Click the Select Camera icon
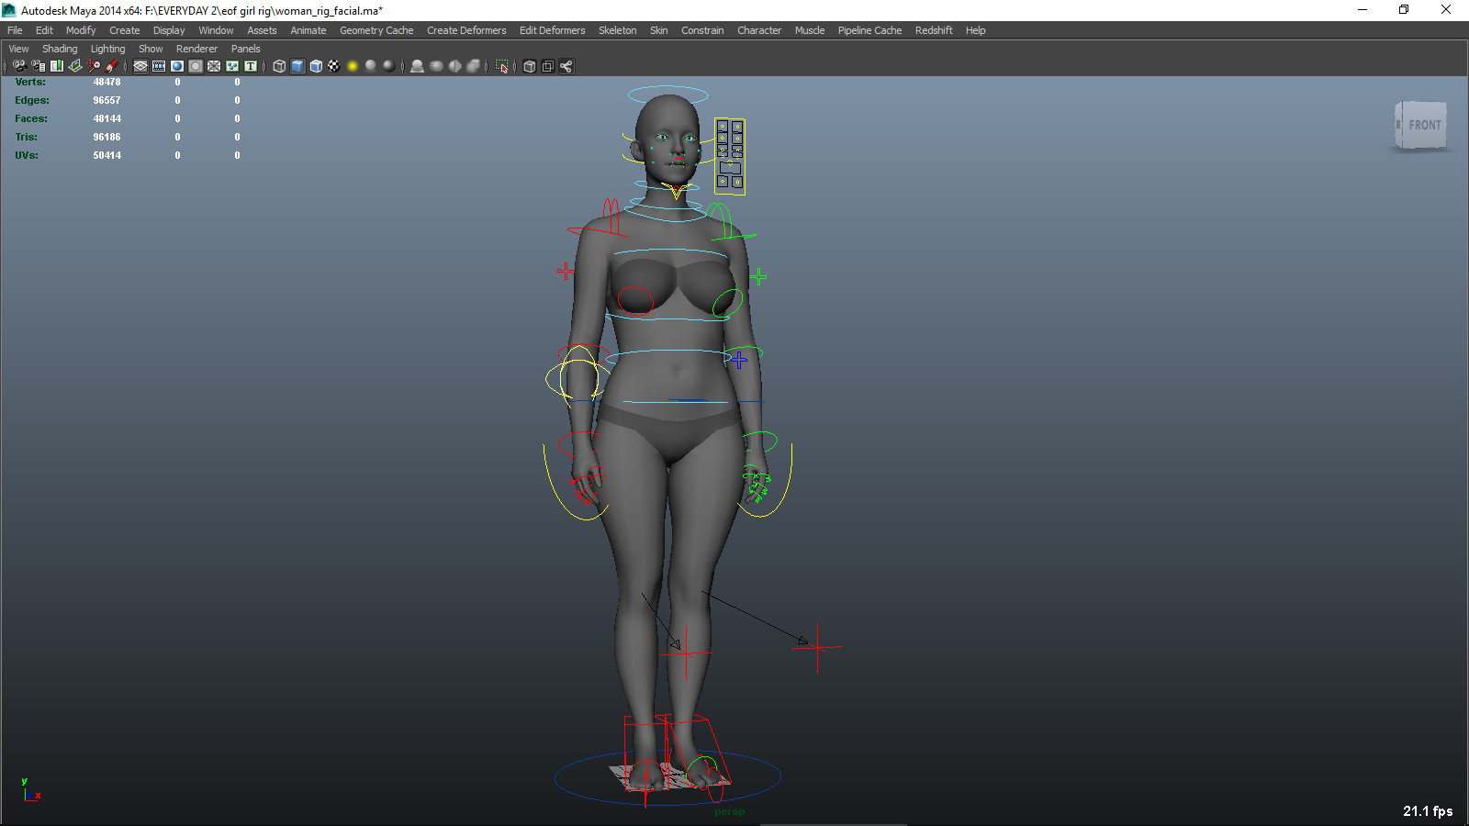The height and width of the screenshot is (826, 1469). [20, 66]
